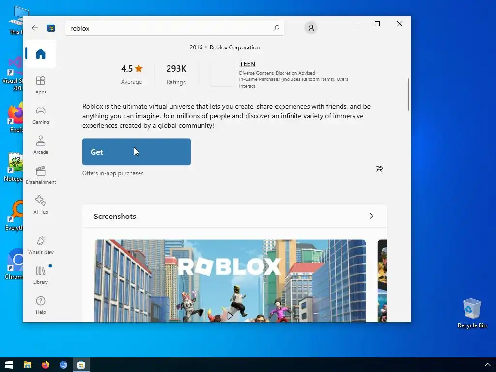Select Home in the sidebar
Image resolution: width=496 pixels, height=372 pixels.
click(x=41, y=53)
